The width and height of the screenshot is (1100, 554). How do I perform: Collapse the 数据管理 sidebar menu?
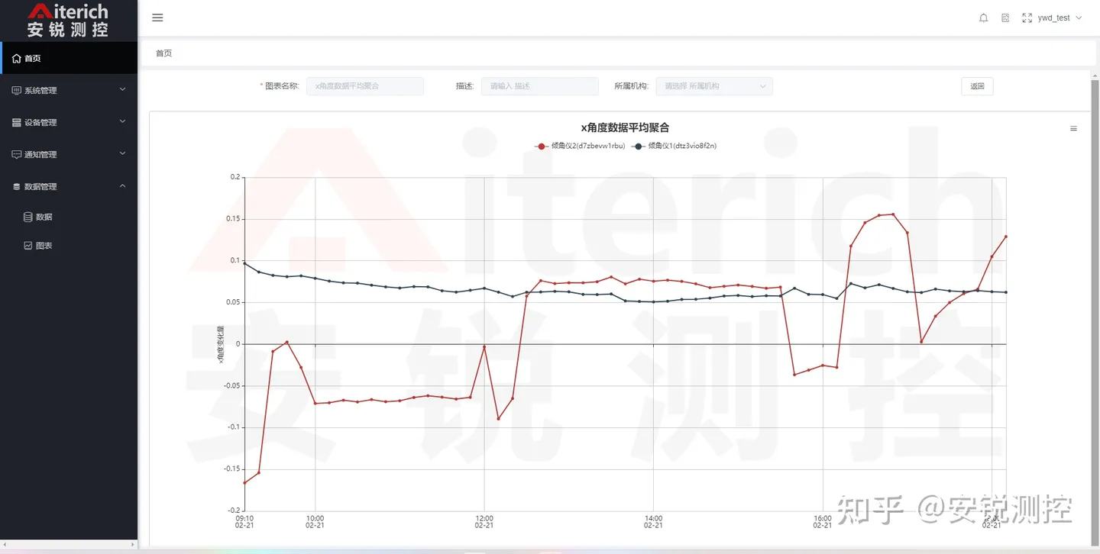pos(69,186)
